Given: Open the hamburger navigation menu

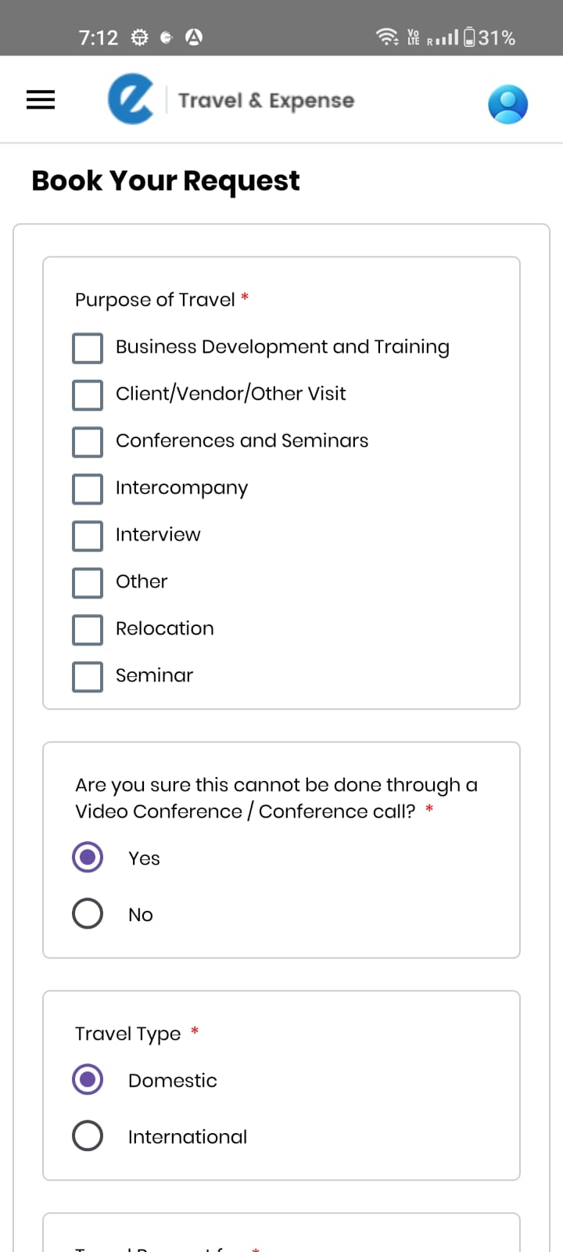Looking at the screenshot, I should [41, 100].
